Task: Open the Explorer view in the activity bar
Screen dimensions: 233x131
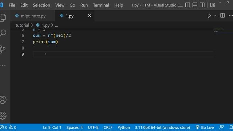Action: point(3,17)
